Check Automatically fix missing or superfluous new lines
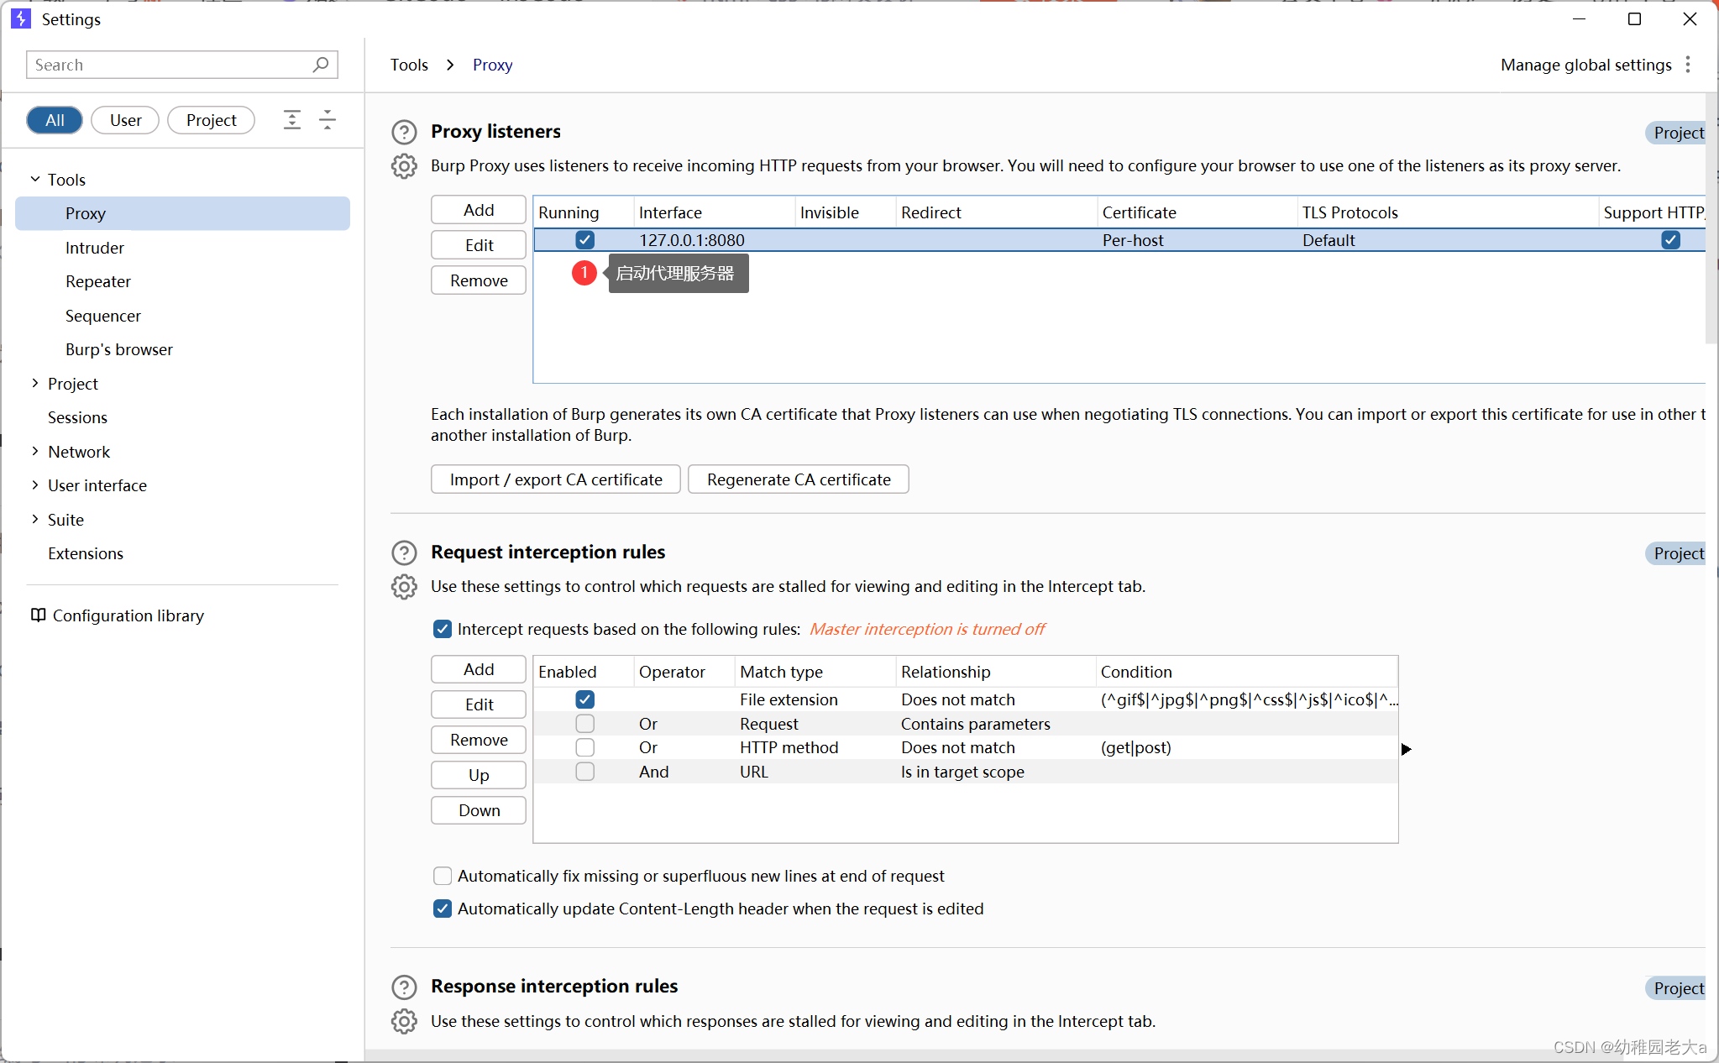 (443, 876)
